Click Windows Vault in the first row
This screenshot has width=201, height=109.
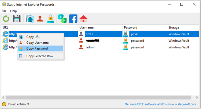[x=179, y=34]
